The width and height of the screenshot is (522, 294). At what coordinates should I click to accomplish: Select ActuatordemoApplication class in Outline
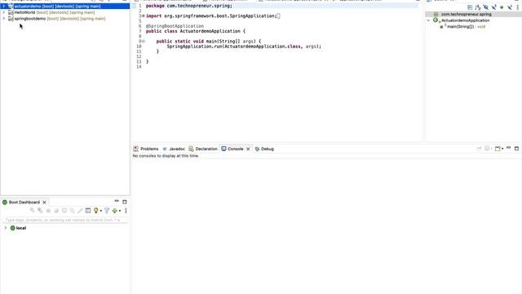click(465, 20)
